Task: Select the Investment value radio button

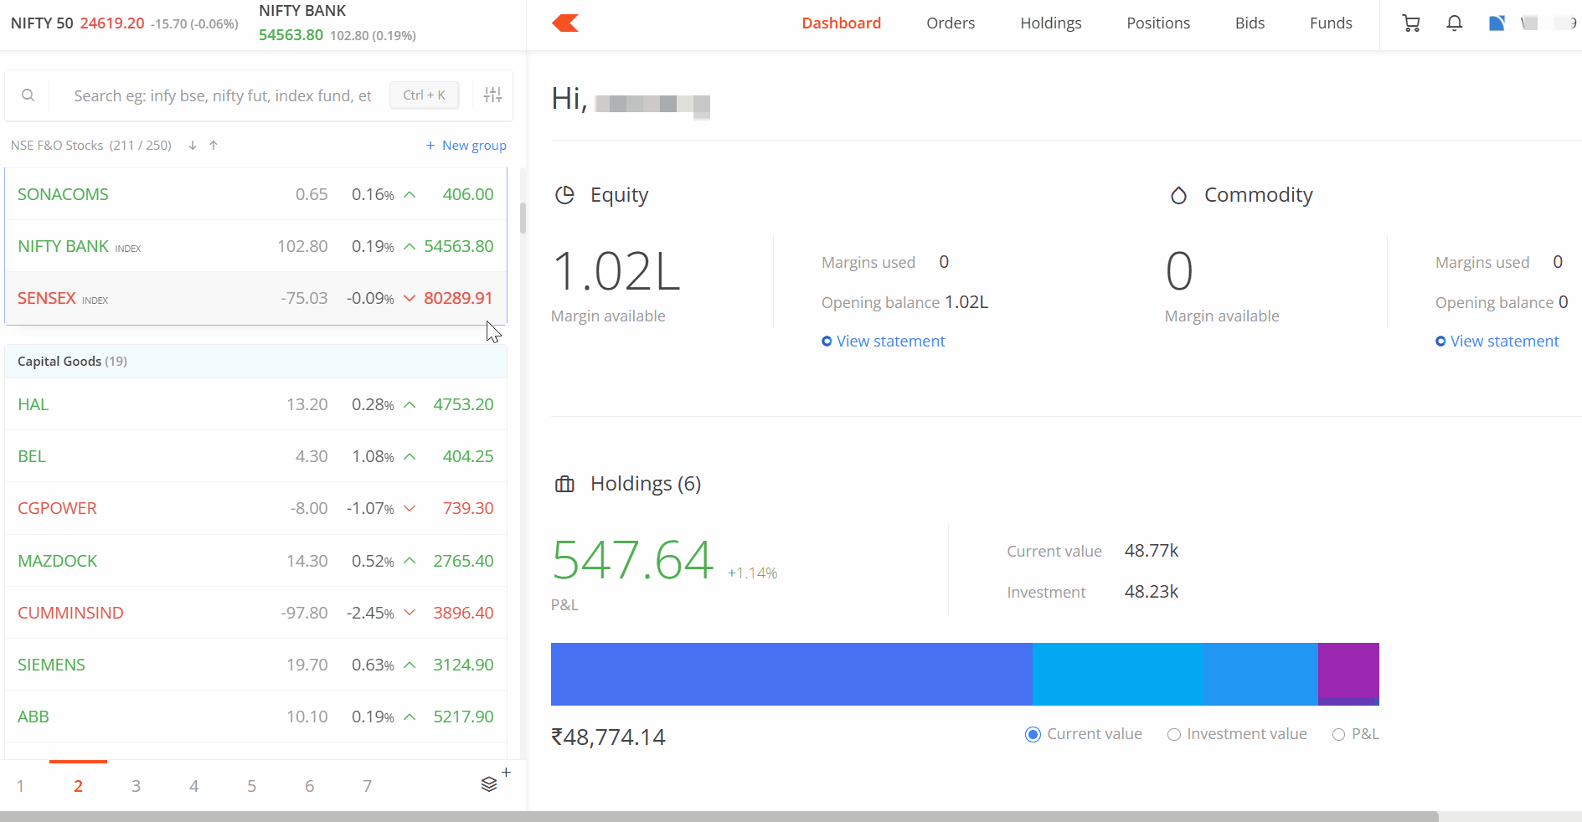Action: pos(1174,734)
